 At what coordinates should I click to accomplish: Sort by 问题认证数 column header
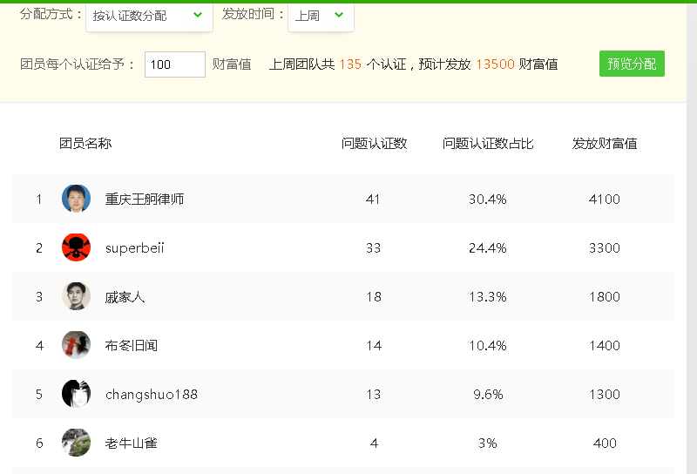point(375,143)
